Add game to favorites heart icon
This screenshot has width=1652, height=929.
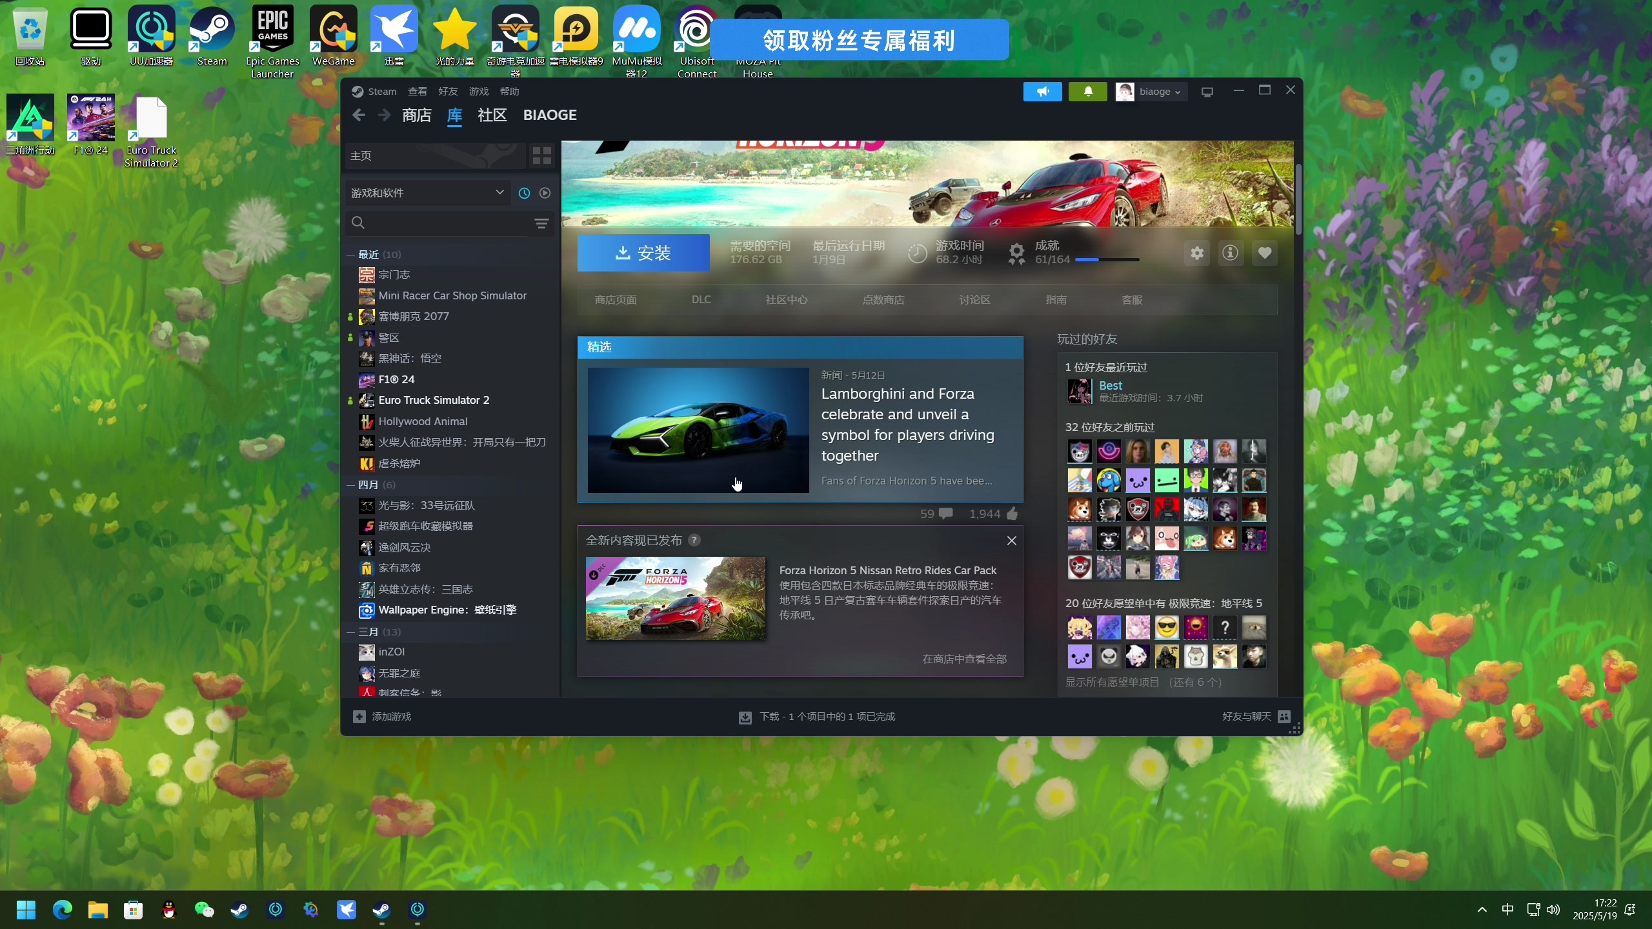(x=1265, y=253)
